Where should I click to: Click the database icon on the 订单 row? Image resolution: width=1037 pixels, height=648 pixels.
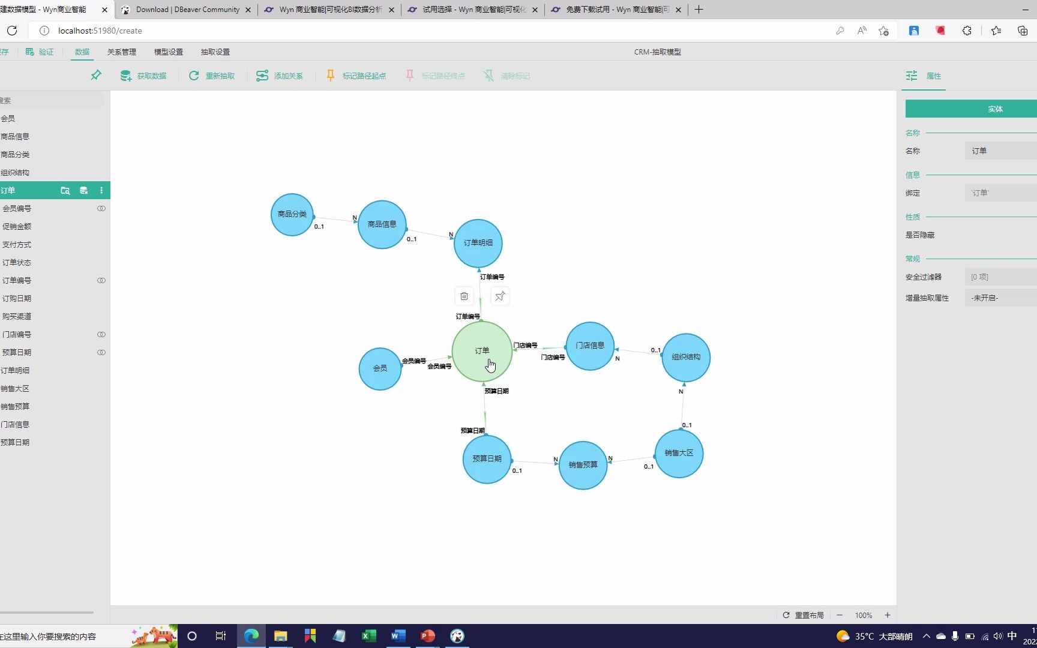tap(84, 191)
